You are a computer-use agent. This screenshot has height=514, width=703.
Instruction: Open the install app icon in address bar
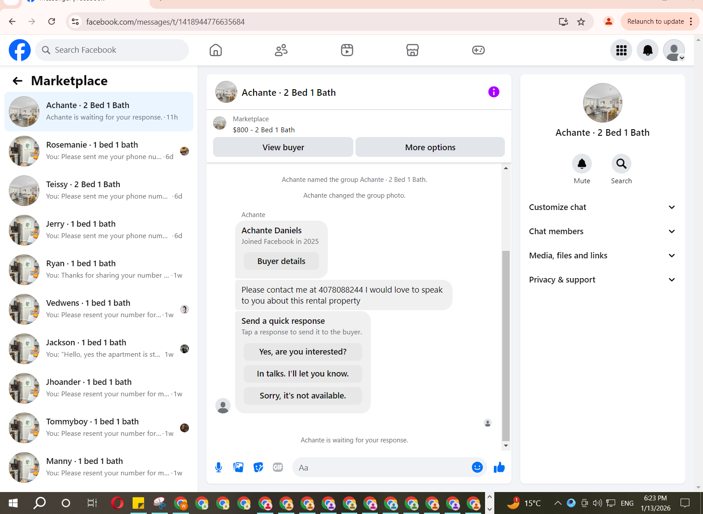(563, 22)
